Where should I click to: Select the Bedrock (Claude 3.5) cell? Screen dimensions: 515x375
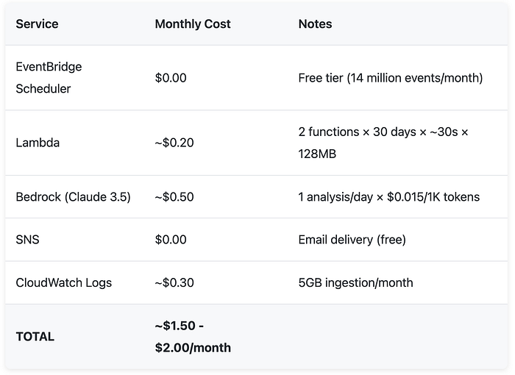(x=74, y=197)
